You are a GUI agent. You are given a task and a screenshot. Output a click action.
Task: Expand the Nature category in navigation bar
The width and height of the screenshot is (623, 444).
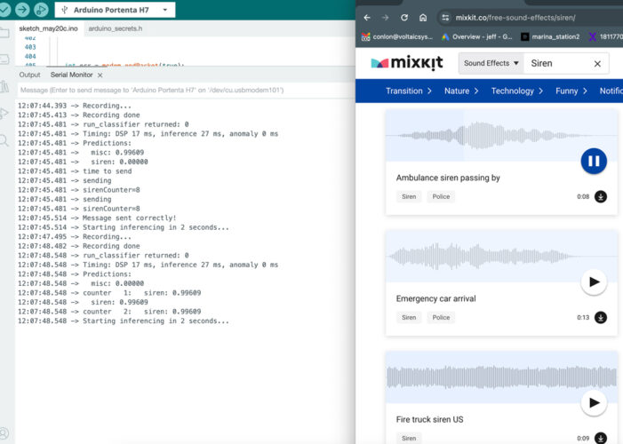460,91
